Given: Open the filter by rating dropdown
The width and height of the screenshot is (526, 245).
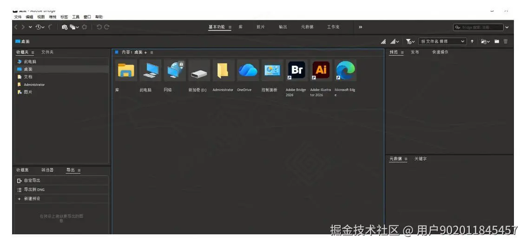Looking at the screenshot, I should point(410,42).
